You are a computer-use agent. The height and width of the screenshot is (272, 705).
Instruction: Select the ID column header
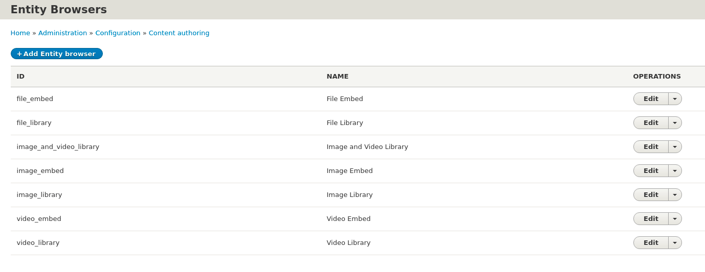click(20, 77)
